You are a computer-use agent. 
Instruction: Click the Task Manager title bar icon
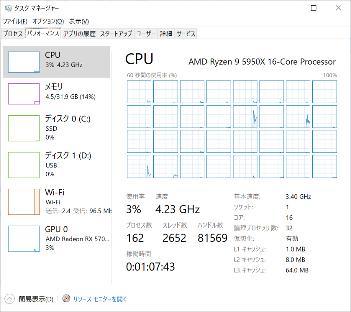click(7, 8)
